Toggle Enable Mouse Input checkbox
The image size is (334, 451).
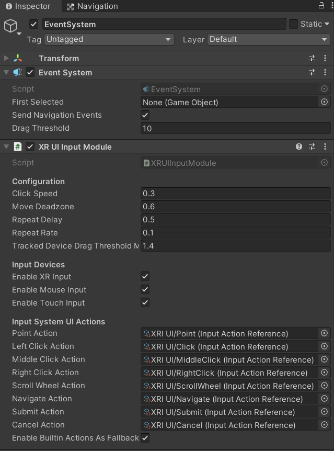145,289
